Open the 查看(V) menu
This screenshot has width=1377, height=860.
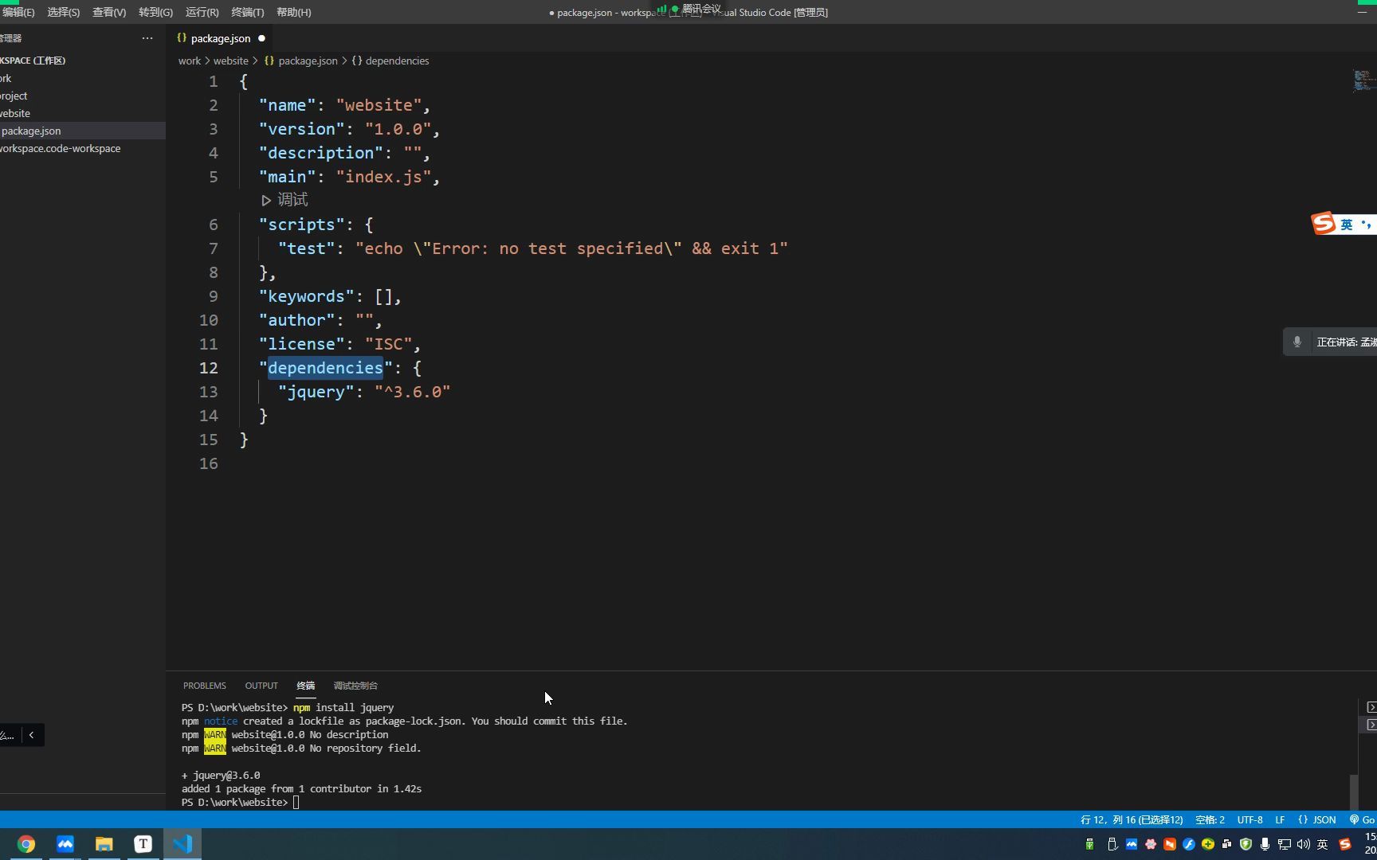[x=109, y=12]
